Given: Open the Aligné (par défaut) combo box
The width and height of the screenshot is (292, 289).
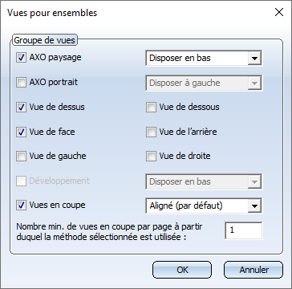Looking at the screenshot, I should (204, 206).
